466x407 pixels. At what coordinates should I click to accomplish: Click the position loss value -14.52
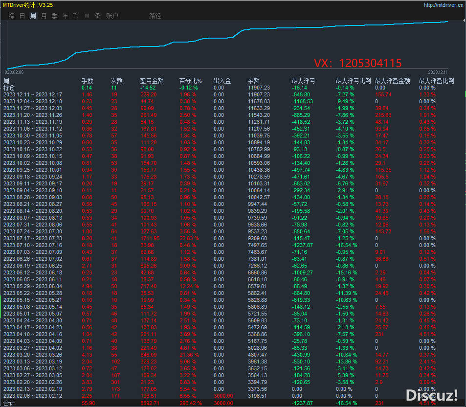tap(148, 88)
